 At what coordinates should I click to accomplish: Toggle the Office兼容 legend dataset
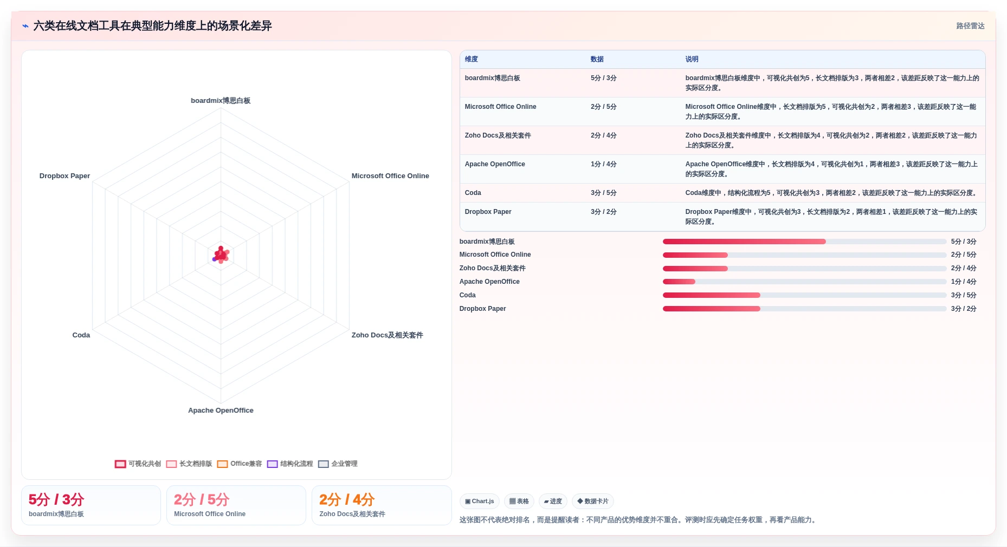239,464
